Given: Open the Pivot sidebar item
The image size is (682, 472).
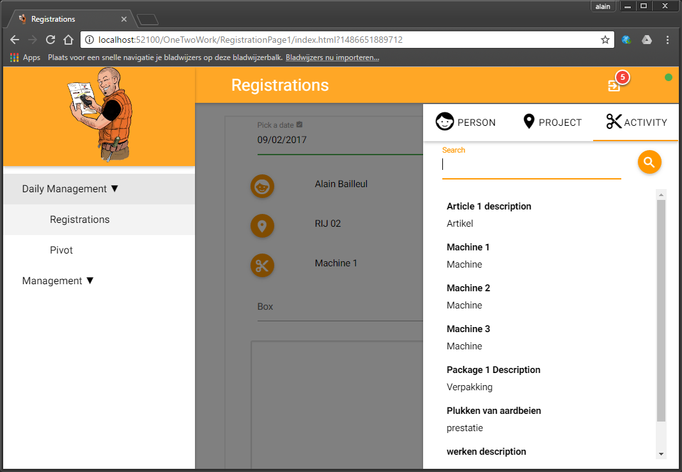Looking at the screenshot, I should [x=99, y=250].
